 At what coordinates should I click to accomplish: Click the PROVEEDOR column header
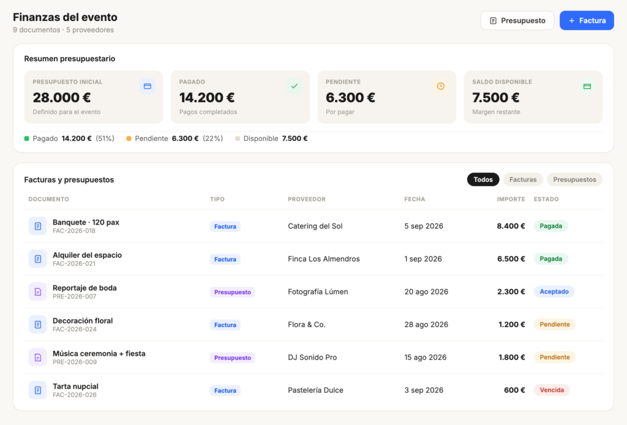pyautogui.click(x=307, y=199)
